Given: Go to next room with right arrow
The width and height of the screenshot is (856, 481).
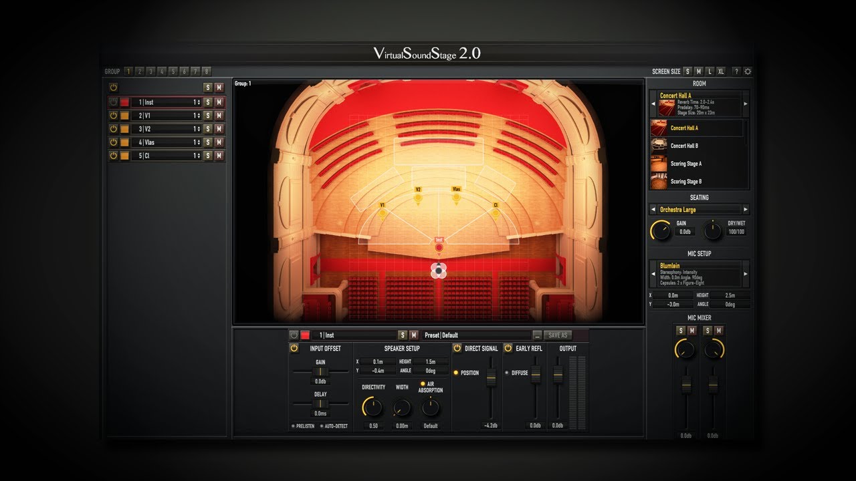Looking at the screenshot, I should (x=746, y=104).
